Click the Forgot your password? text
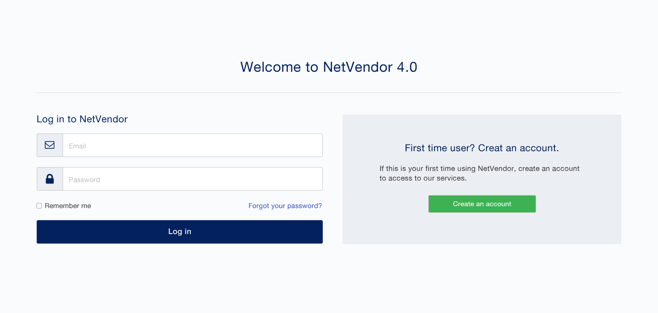 click(x=285, y=206)
